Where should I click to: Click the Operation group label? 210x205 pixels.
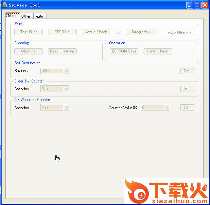117,43
